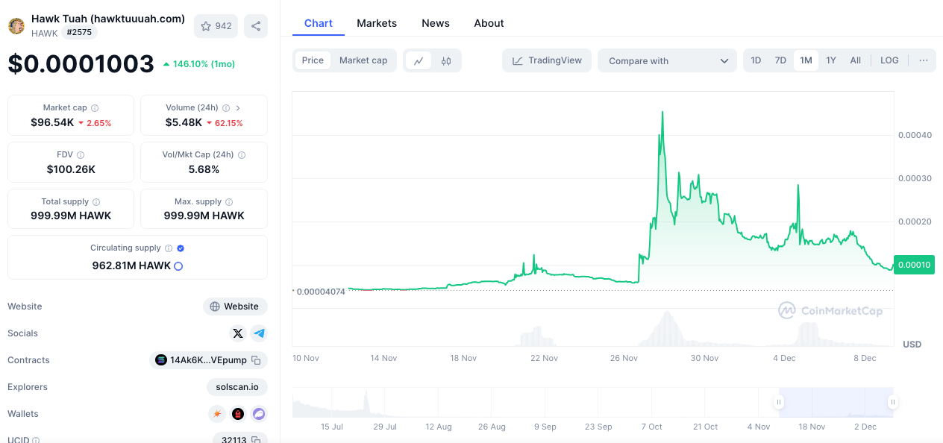This screenshot has height=443, width=943.
Task: Set chart range to 7D
Action: tap(780, 60)
